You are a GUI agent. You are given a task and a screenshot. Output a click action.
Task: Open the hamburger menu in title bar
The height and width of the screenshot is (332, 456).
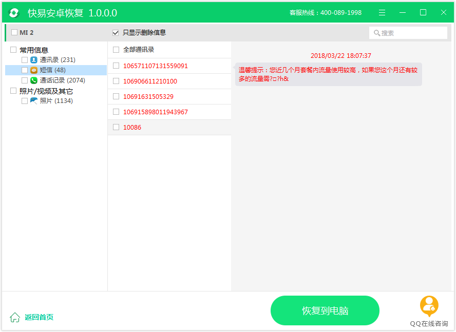point(382,12)
